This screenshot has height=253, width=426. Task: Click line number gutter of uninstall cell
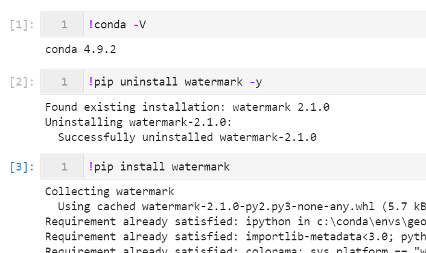62,81
